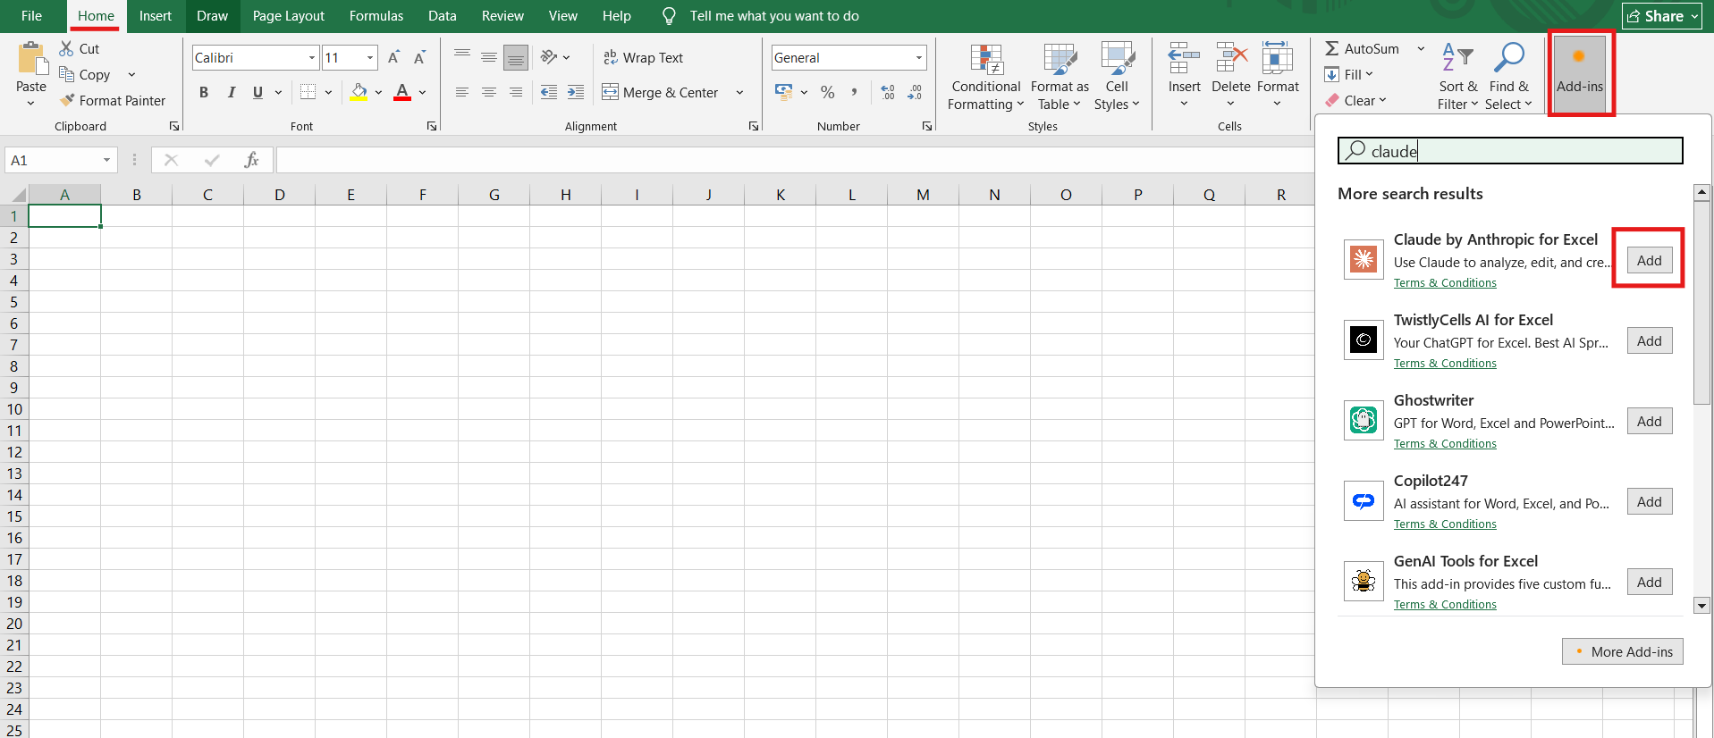Viewport: 1714px width, 738px height.
Task: Apply red font color A
Action: click(402, 92)
